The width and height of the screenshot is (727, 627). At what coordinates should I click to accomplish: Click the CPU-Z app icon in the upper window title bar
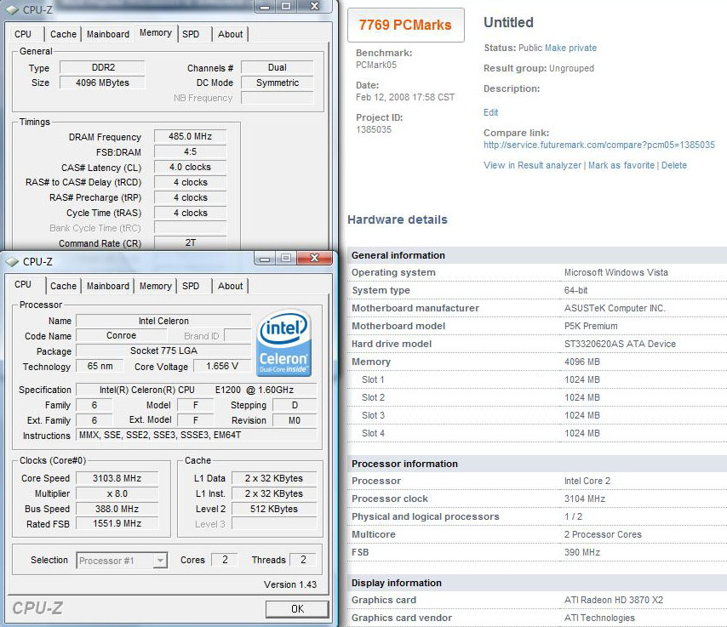[12, 9]
